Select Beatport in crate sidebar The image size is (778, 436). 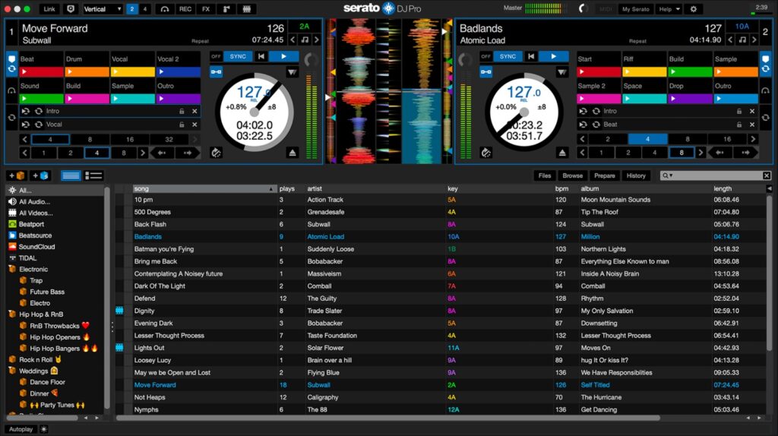[31, 224]
